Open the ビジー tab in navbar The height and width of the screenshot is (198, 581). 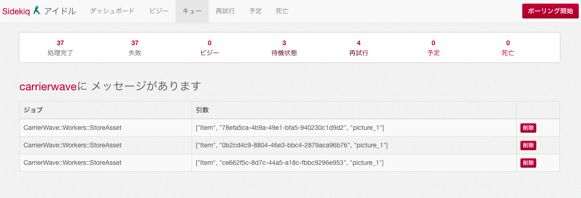159,11
